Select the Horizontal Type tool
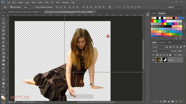 [x=3, y=72]
